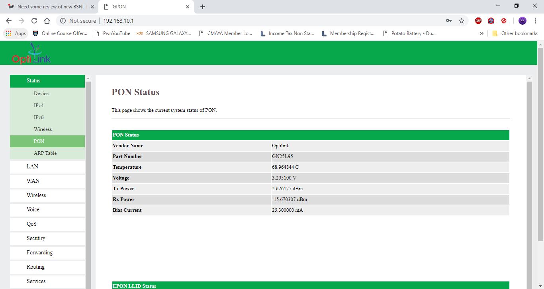
Task: Expand the main Wireless menu section
Action: [47, 195]
